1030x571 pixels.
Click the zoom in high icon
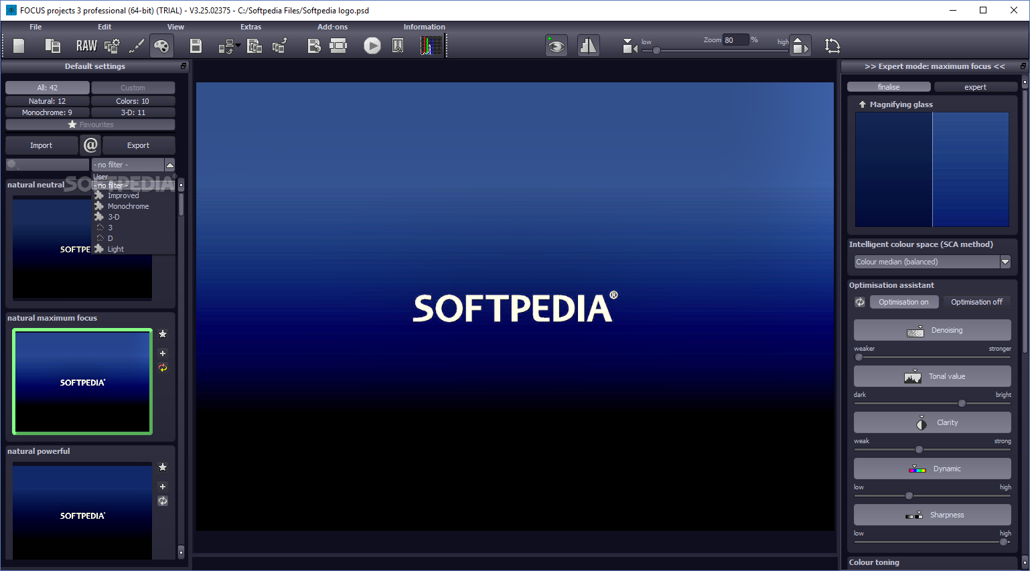pyautogui.click(x=800, y=46)
